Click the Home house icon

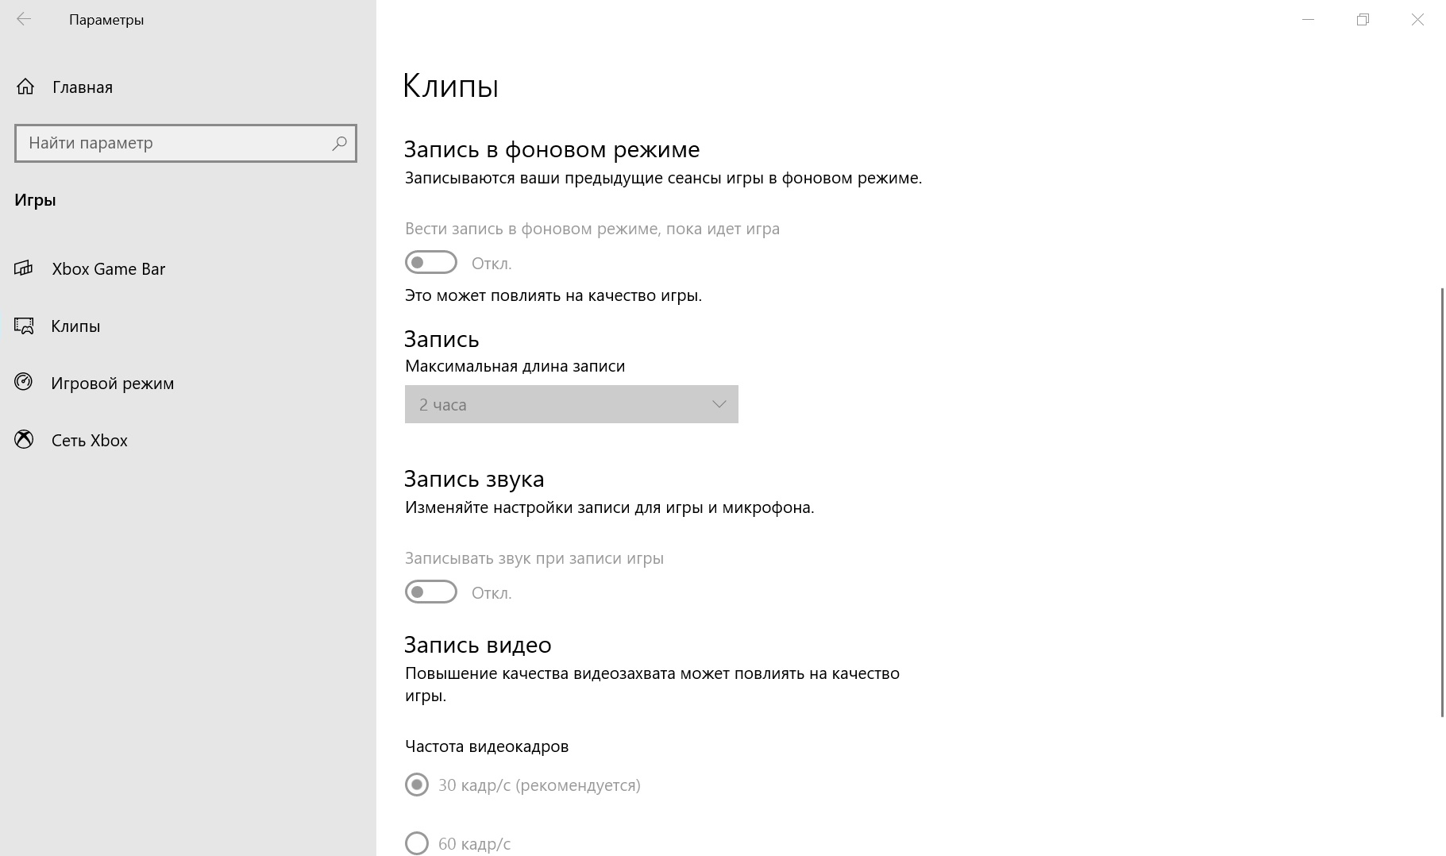pyautogui.click(x=25, y=87)
